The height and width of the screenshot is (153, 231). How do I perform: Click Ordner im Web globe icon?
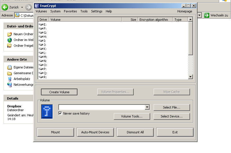point(10,40)
